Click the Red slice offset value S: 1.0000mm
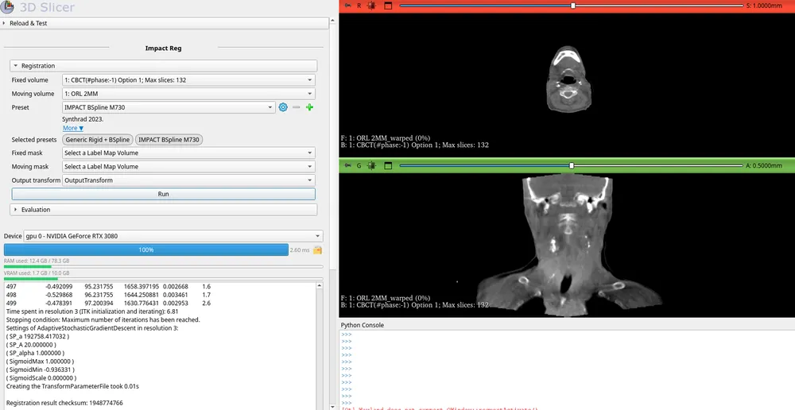Screen dimensions: 795x410 pos(764,6)
